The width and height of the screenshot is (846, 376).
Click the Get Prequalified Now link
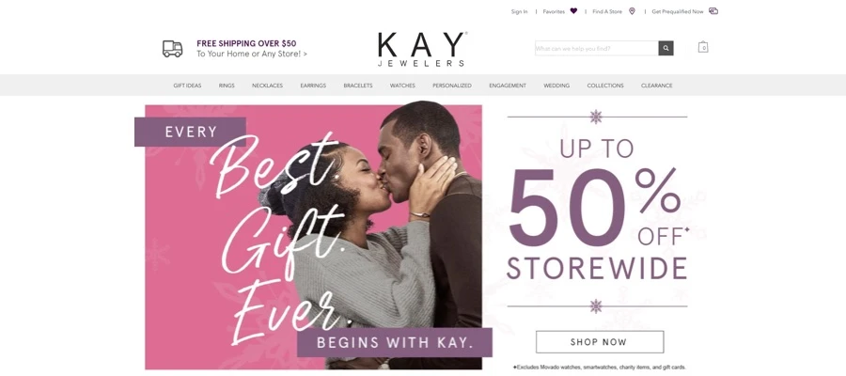tap(678, 11)
